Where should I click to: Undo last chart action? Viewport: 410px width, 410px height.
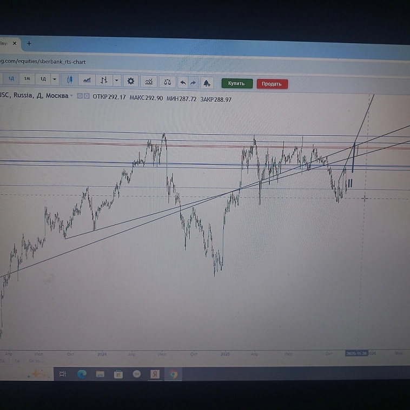(183, 83)
